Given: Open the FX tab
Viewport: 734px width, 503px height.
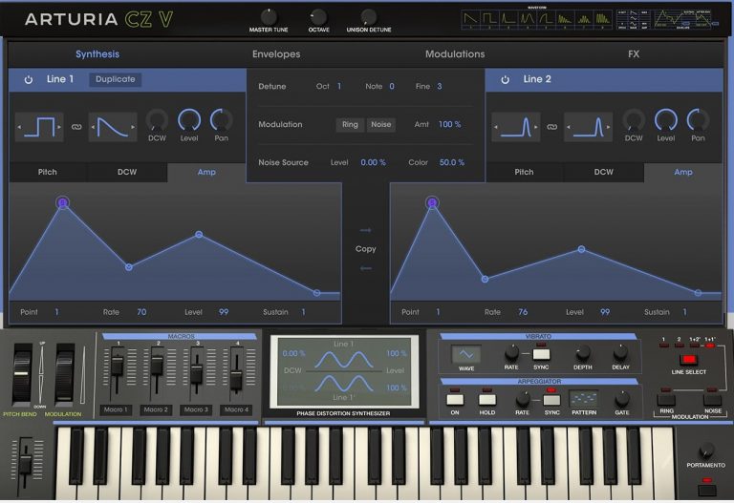Looking at the screenshot, I should click(634, 54).
